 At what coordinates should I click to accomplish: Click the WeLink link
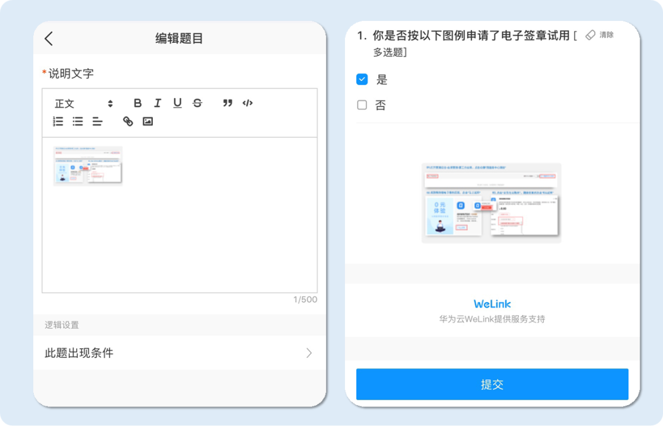[x=491, y=303]
